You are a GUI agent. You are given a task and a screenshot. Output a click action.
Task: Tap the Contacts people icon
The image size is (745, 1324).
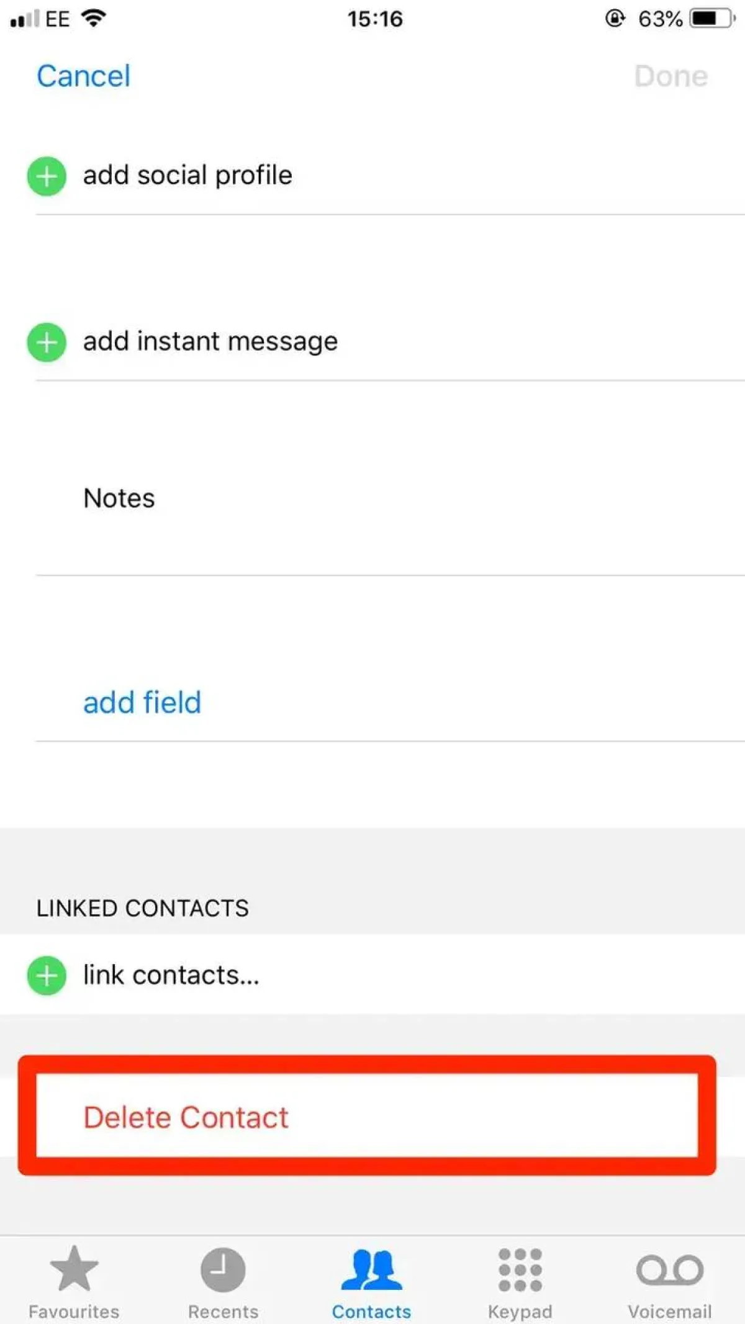pos(371,1270)
